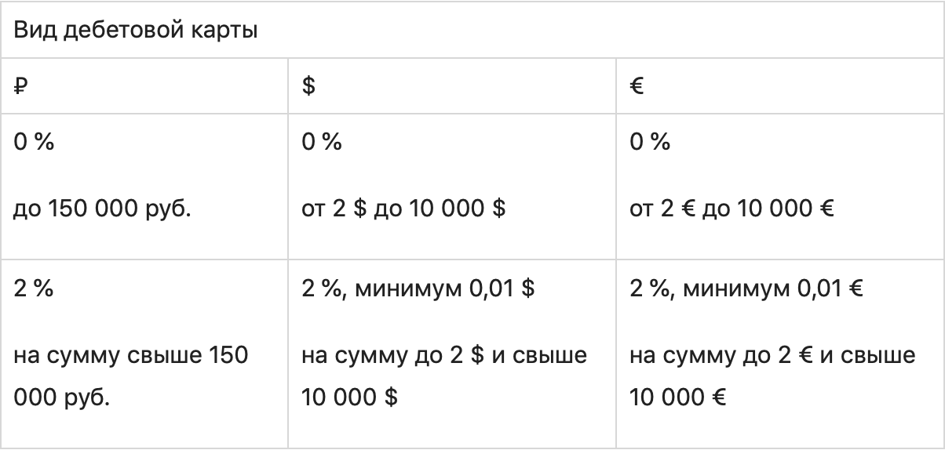Click 'на сумму до 2 $ и свыше' line
The image size is (945, 450).
(x=444, y=356)
